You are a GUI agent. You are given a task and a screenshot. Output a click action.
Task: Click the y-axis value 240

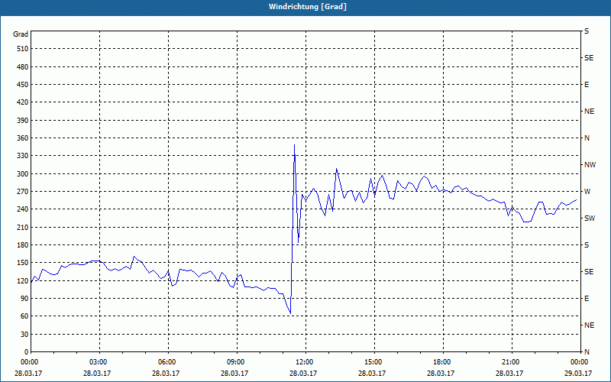(x=23, y=209)
